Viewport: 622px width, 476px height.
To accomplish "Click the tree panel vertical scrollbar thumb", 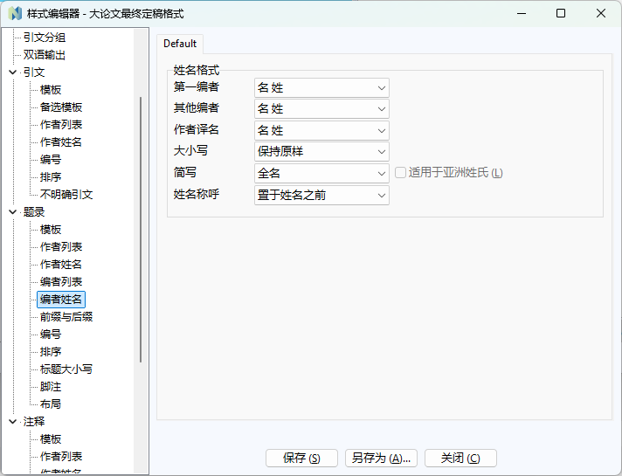I will click(x=141, y=230).
